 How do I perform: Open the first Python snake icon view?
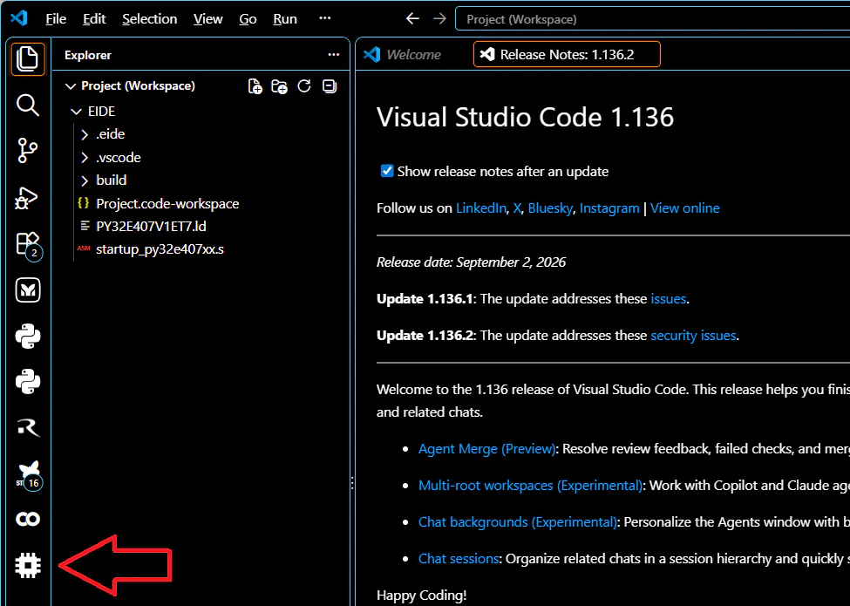pyautogui.click(x=28, y=336)
